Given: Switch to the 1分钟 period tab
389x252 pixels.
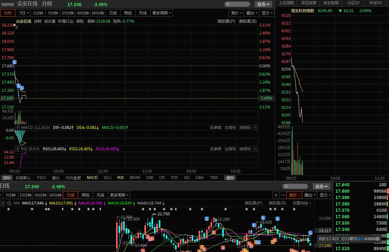Looking at the screenshot, I should 38,13.
